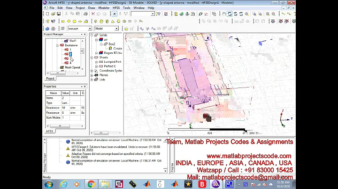The width and height of the screenshot is (338, 189).
Task: Select Mesh Operations tree item
Action: pos(72,67)
